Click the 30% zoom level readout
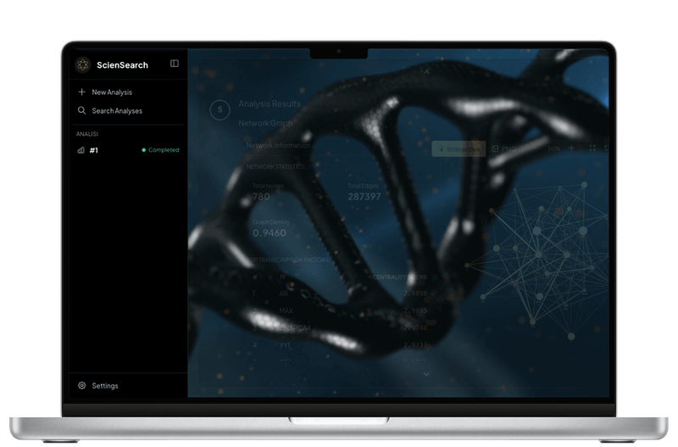 (x=553, y=148)
